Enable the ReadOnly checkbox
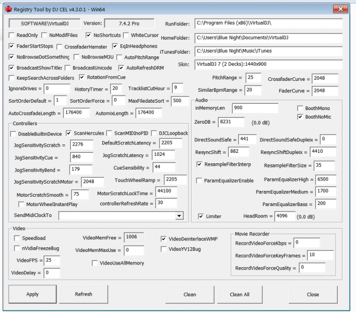356x313 pixels. (x=12, y=35)
